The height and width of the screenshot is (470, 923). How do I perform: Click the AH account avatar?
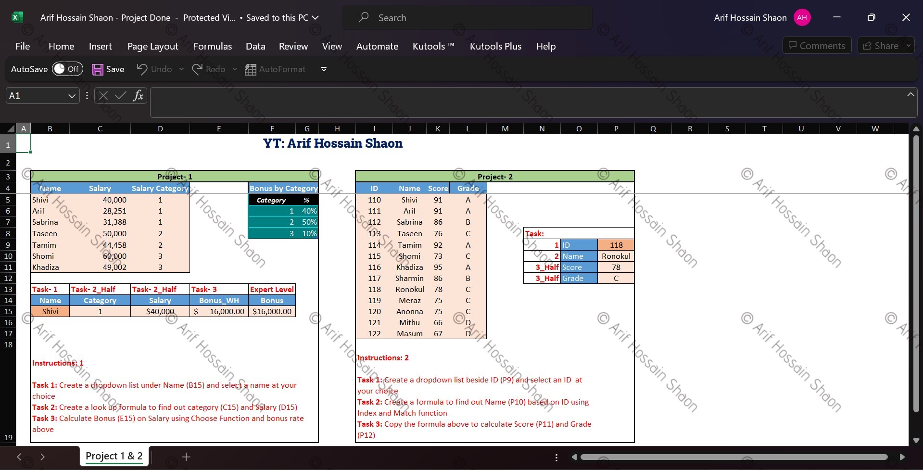coord(801,17)
